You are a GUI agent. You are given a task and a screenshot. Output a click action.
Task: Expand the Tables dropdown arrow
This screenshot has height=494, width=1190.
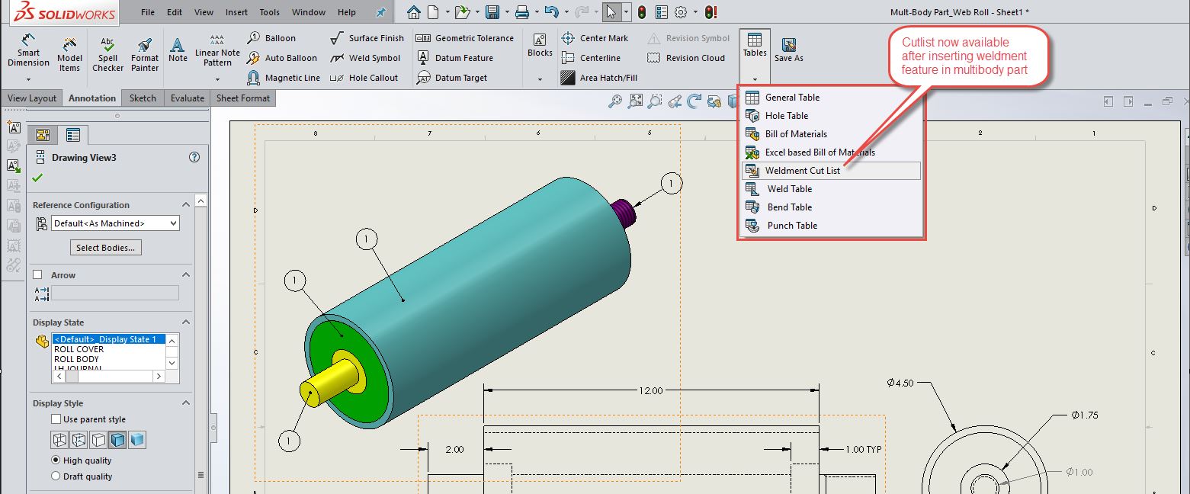tap(755, 79)
